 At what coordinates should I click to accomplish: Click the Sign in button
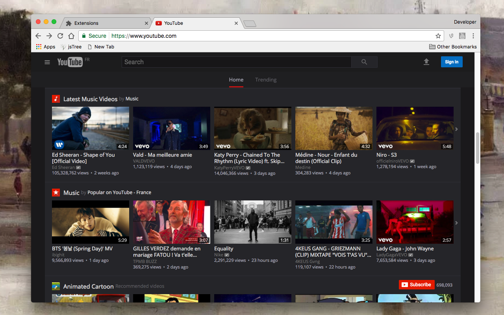pyautogui.click(x=452, y=62)
